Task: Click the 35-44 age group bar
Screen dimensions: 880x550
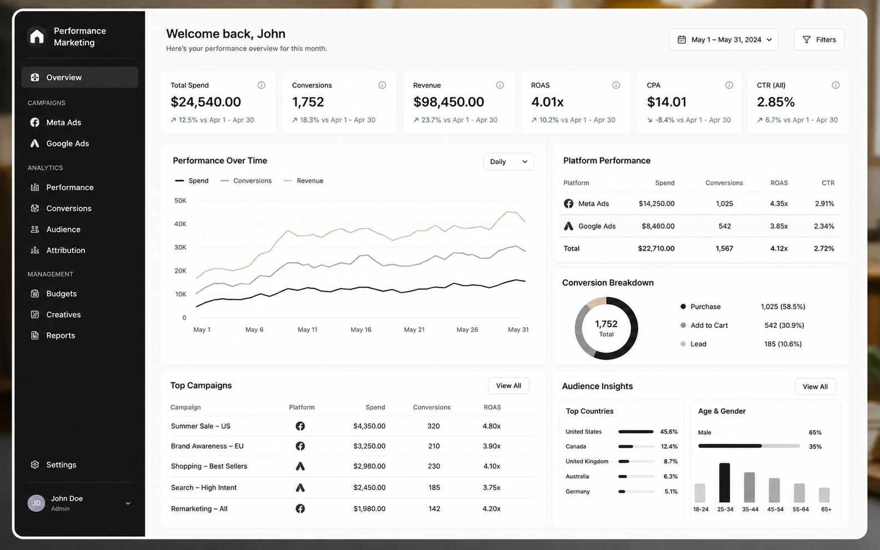Action: click(750, 487)
